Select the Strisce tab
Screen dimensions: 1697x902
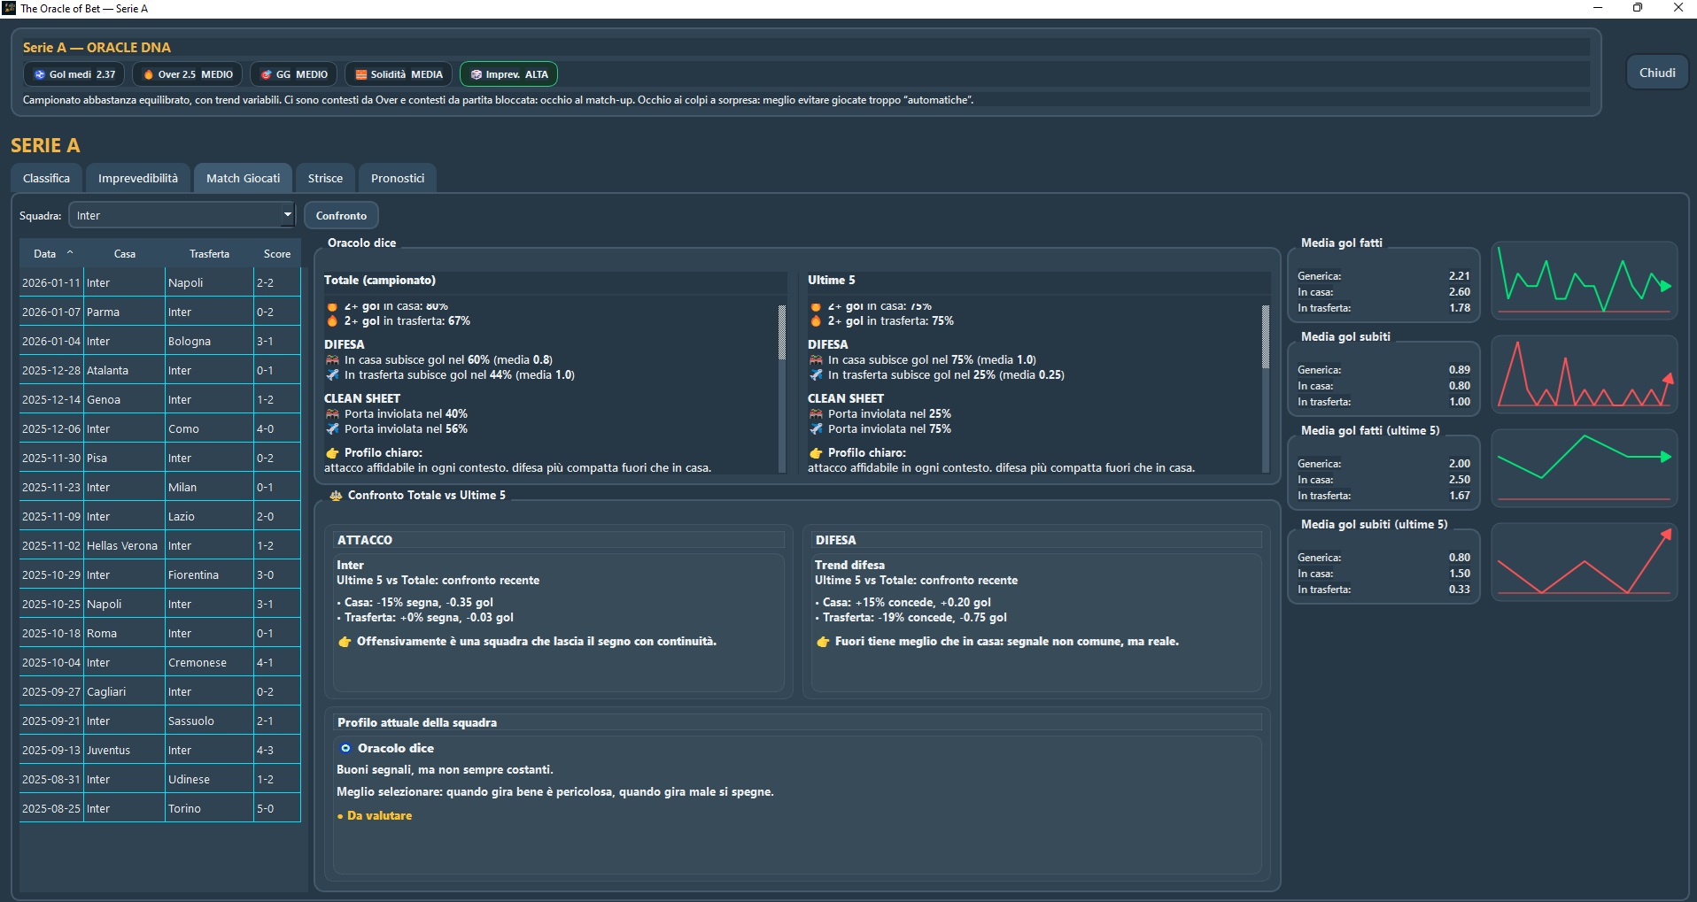(324, 178)
